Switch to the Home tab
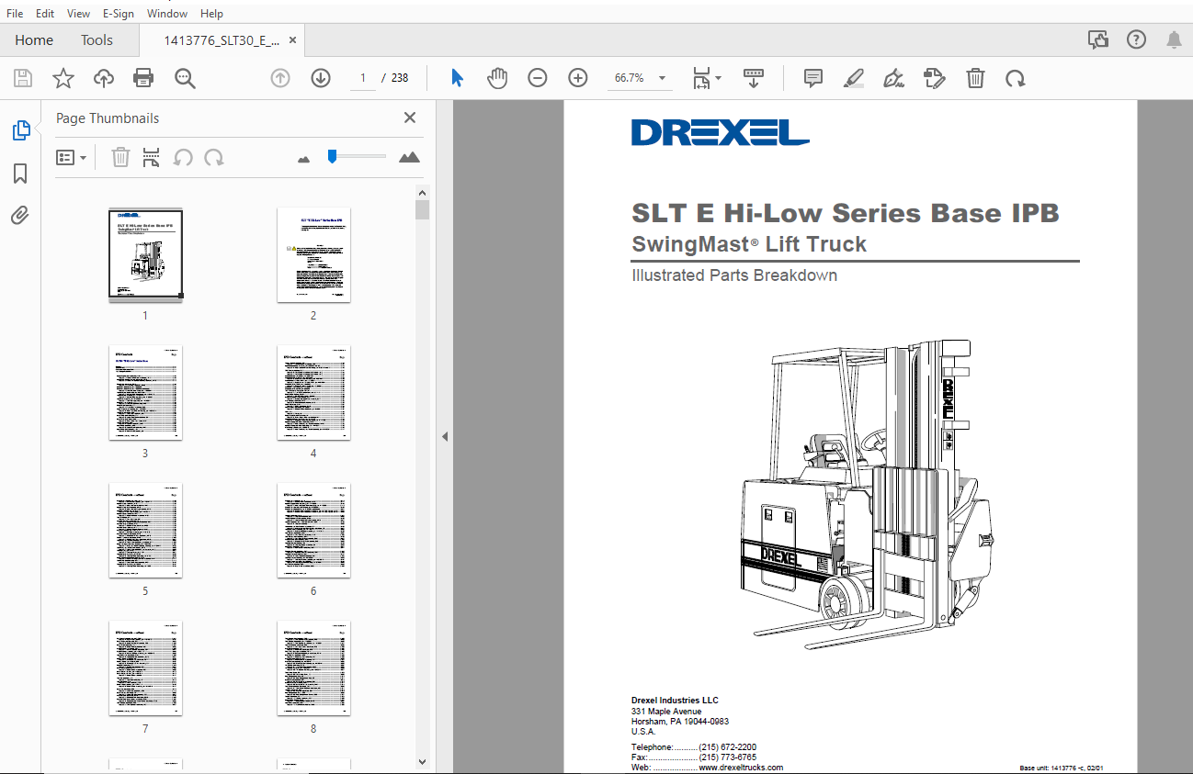The height and width of the screenshot is (774, 1193). (34, 39)
